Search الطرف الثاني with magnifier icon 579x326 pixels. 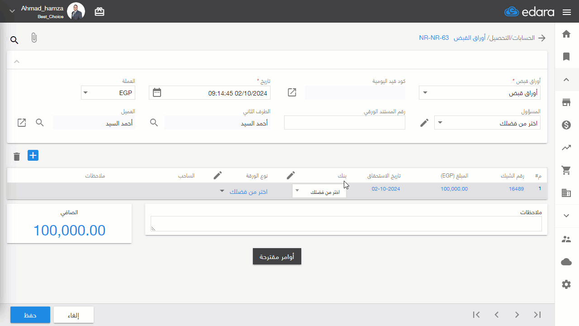[x=154, y=123]
